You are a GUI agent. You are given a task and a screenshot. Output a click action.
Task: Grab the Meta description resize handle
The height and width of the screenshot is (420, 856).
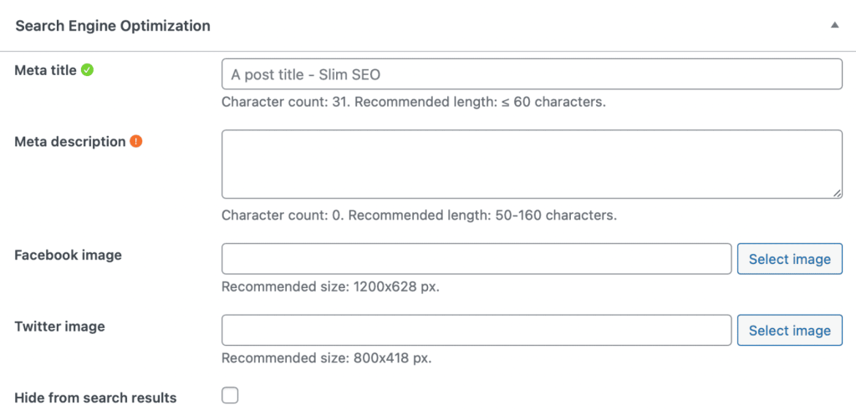(x=837, y=193)
